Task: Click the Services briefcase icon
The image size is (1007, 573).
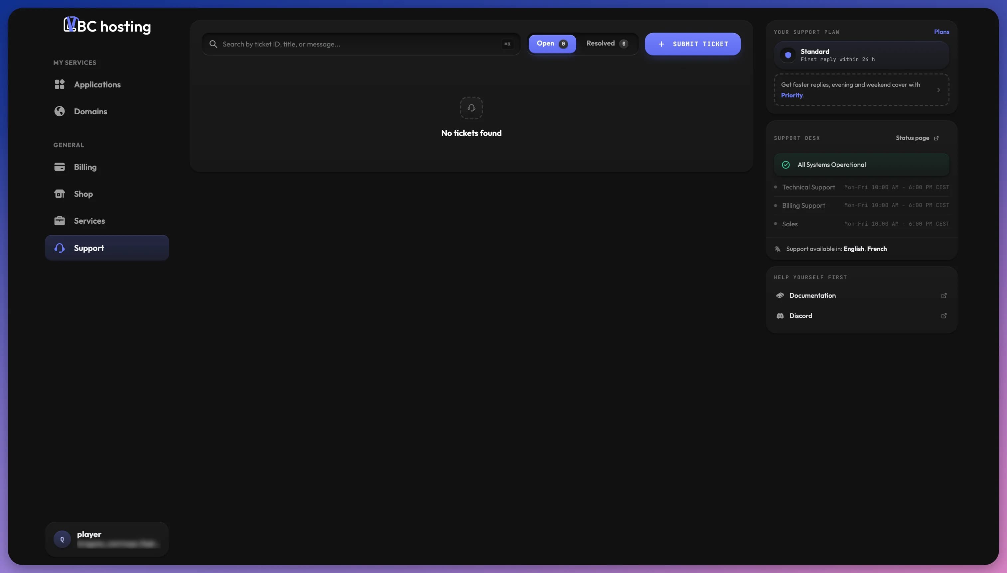Action: click(x=60, y=220)
